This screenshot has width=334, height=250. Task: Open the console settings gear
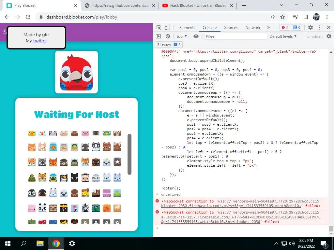tap(329, 36)
